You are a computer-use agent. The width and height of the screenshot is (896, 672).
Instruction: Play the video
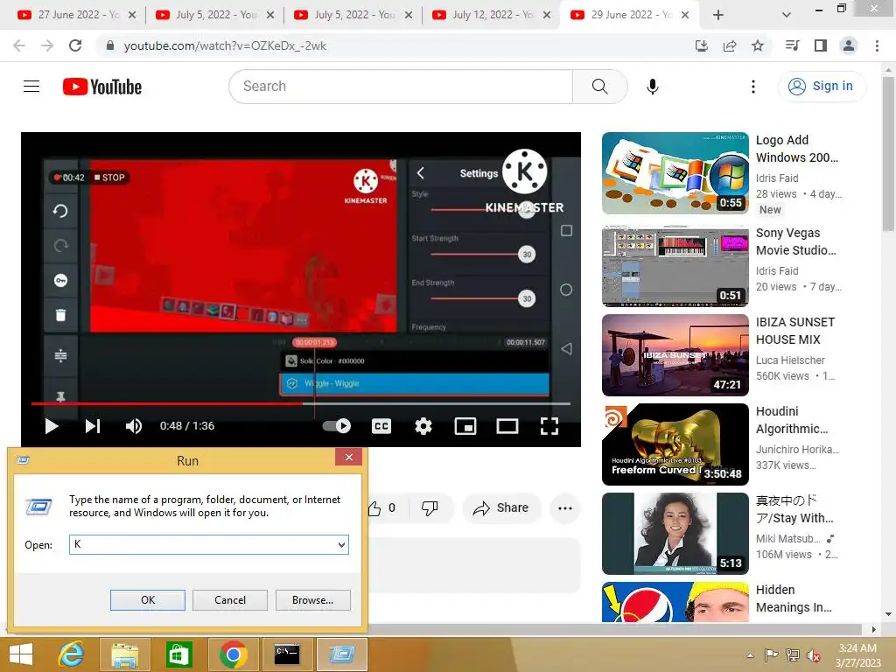52,426
